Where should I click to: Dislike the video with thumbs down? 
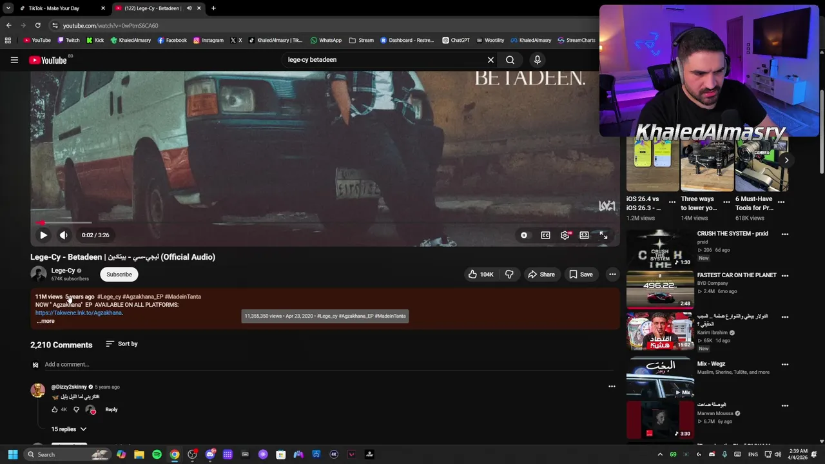(x=509, y=275)
